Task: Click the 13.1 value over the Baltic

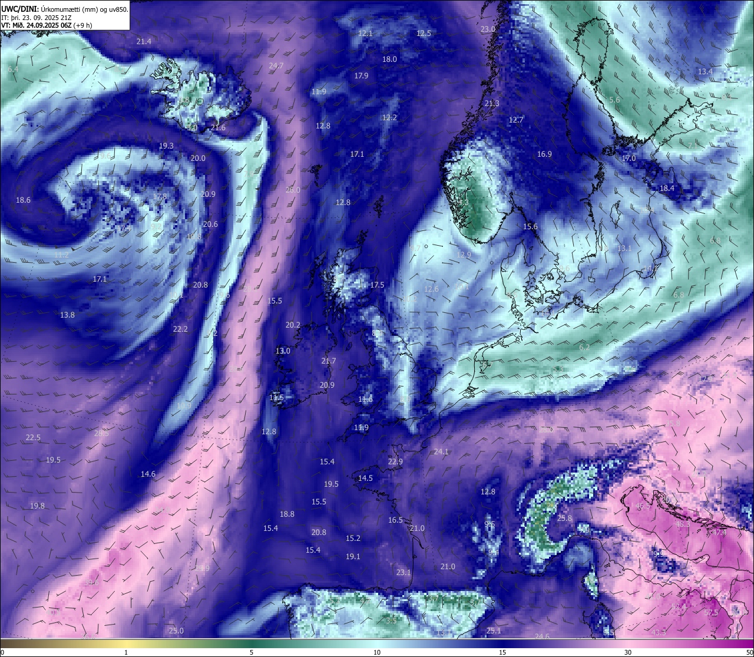Action: pyautogui.click(x=624, y=248)
